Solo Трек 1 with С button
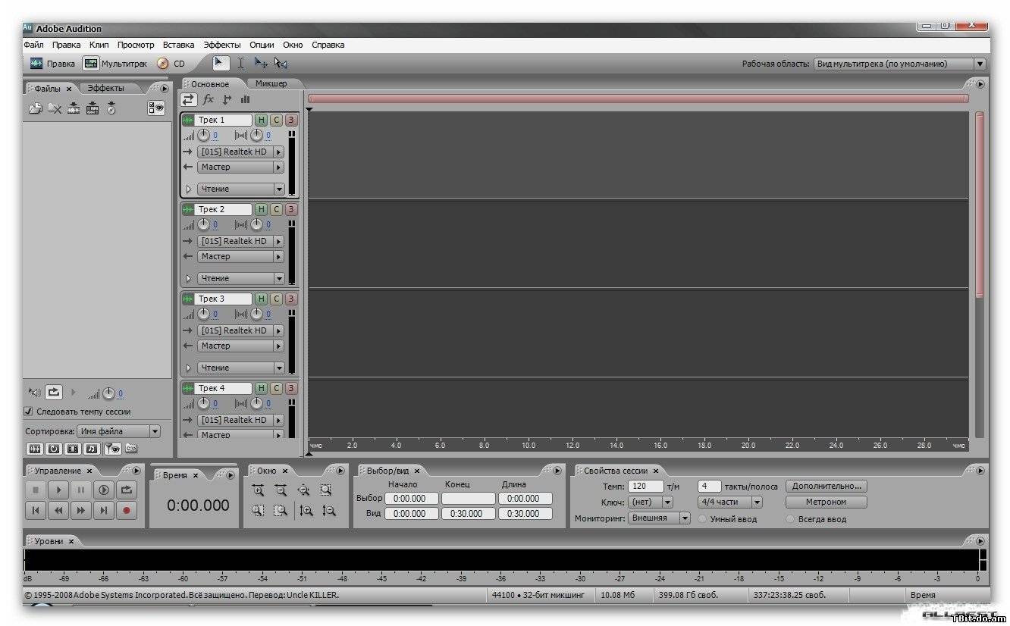The width and height of the screenshot is (1010, 626). coord(276,120)
